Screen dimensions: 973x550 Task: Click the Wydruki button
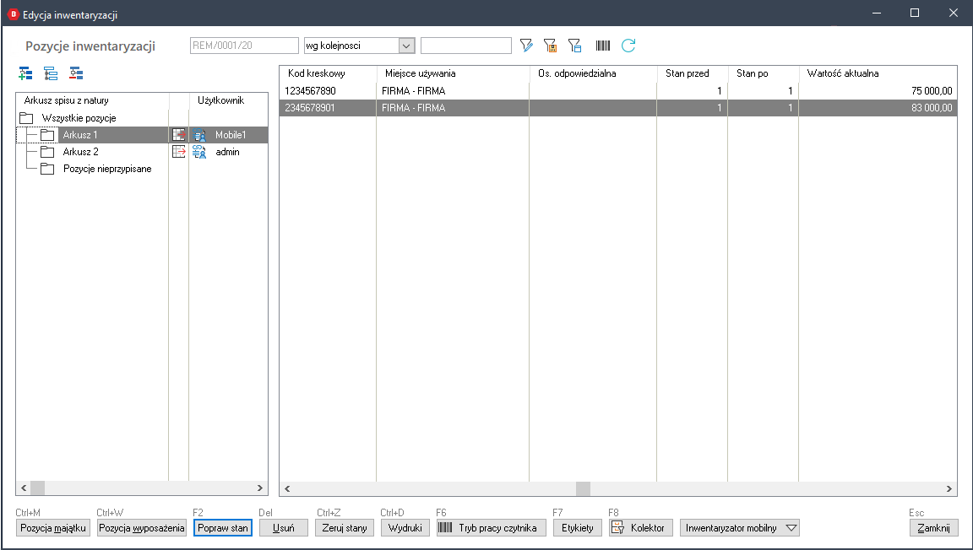click(x=405, y=528)
